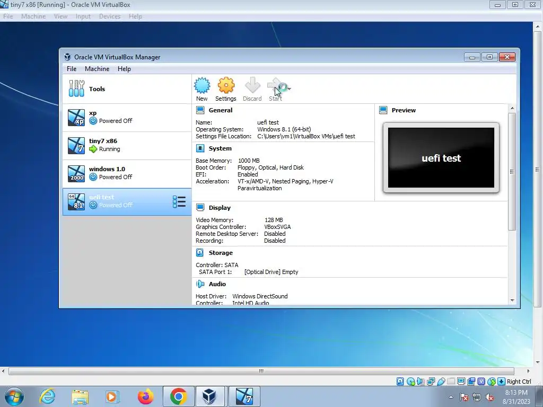Open Input menu of tiny7 x86 window
The image size is (543, 407).
coord(83,16)
